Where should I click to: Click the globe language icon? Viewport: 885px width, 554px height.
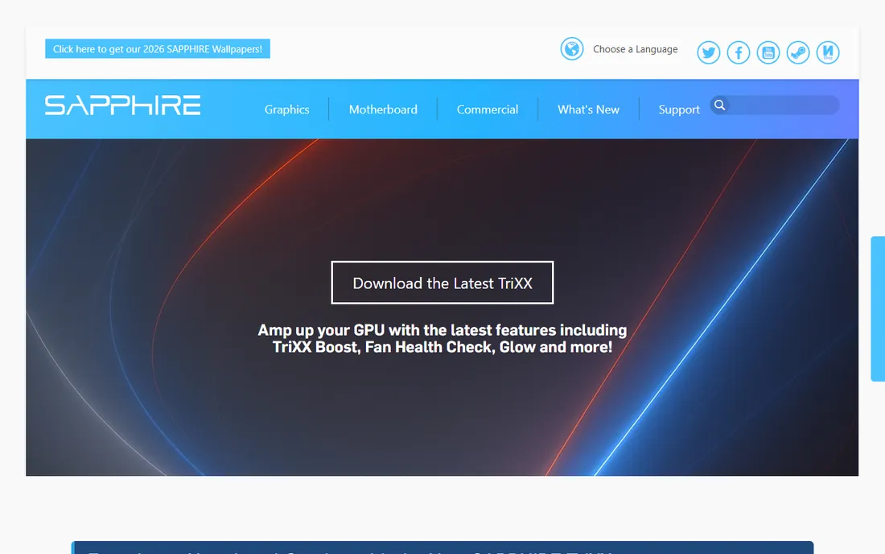coord(572,48)
